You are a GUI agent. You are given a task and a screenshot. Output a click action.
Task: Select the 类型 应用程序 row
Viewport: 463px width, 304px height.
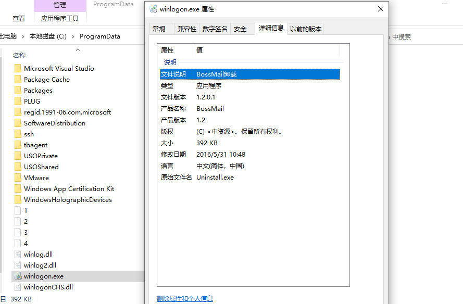pos(250,85)
